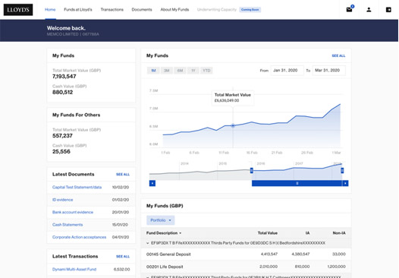Click SEE ALL in Latest Documents
Image resolution: width=399 pixels, height=278 pixels.
tap(123, 175)
